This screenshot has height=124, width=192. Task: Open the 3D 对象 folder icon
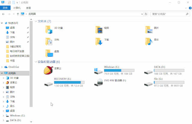49,30
